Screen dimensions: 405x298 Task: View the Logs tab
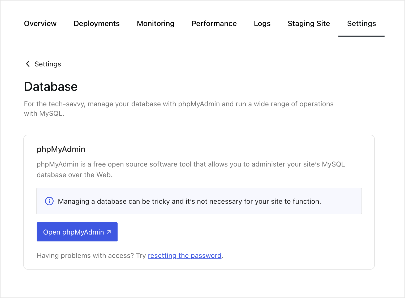pyautogui.click(x=262, y=24)
